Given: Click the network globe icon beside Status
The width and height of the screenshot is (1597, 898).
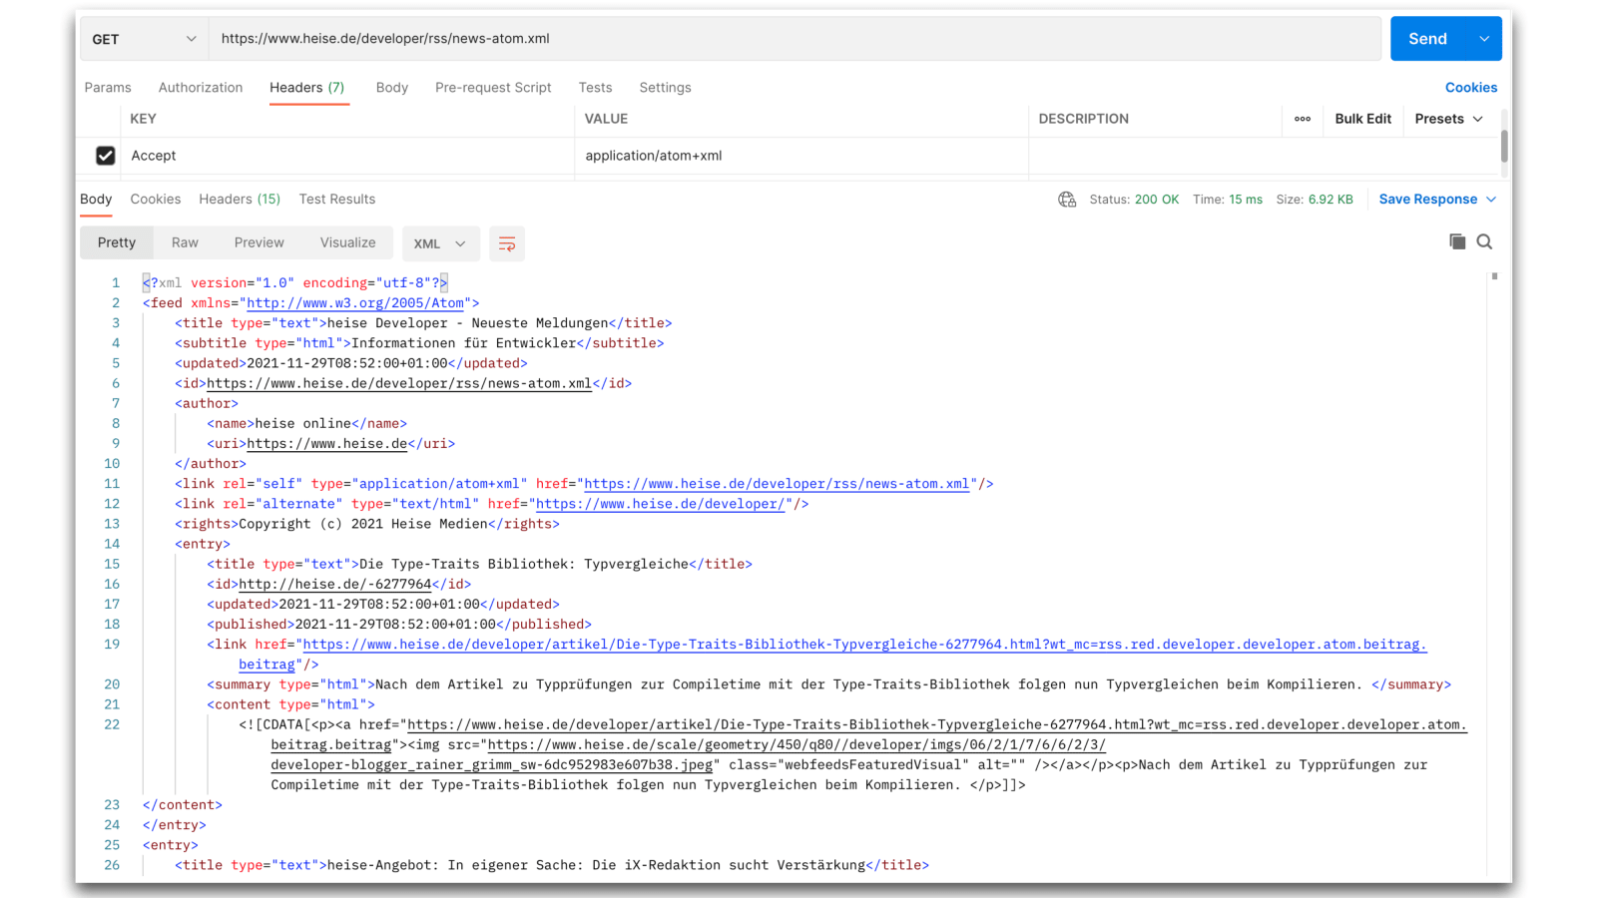Looking at the screenshot, I should pos(1067,200).
